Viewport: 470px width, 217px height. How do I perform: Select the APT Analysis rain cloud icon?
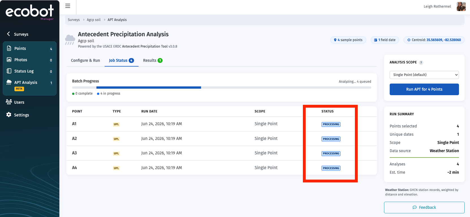9,82
